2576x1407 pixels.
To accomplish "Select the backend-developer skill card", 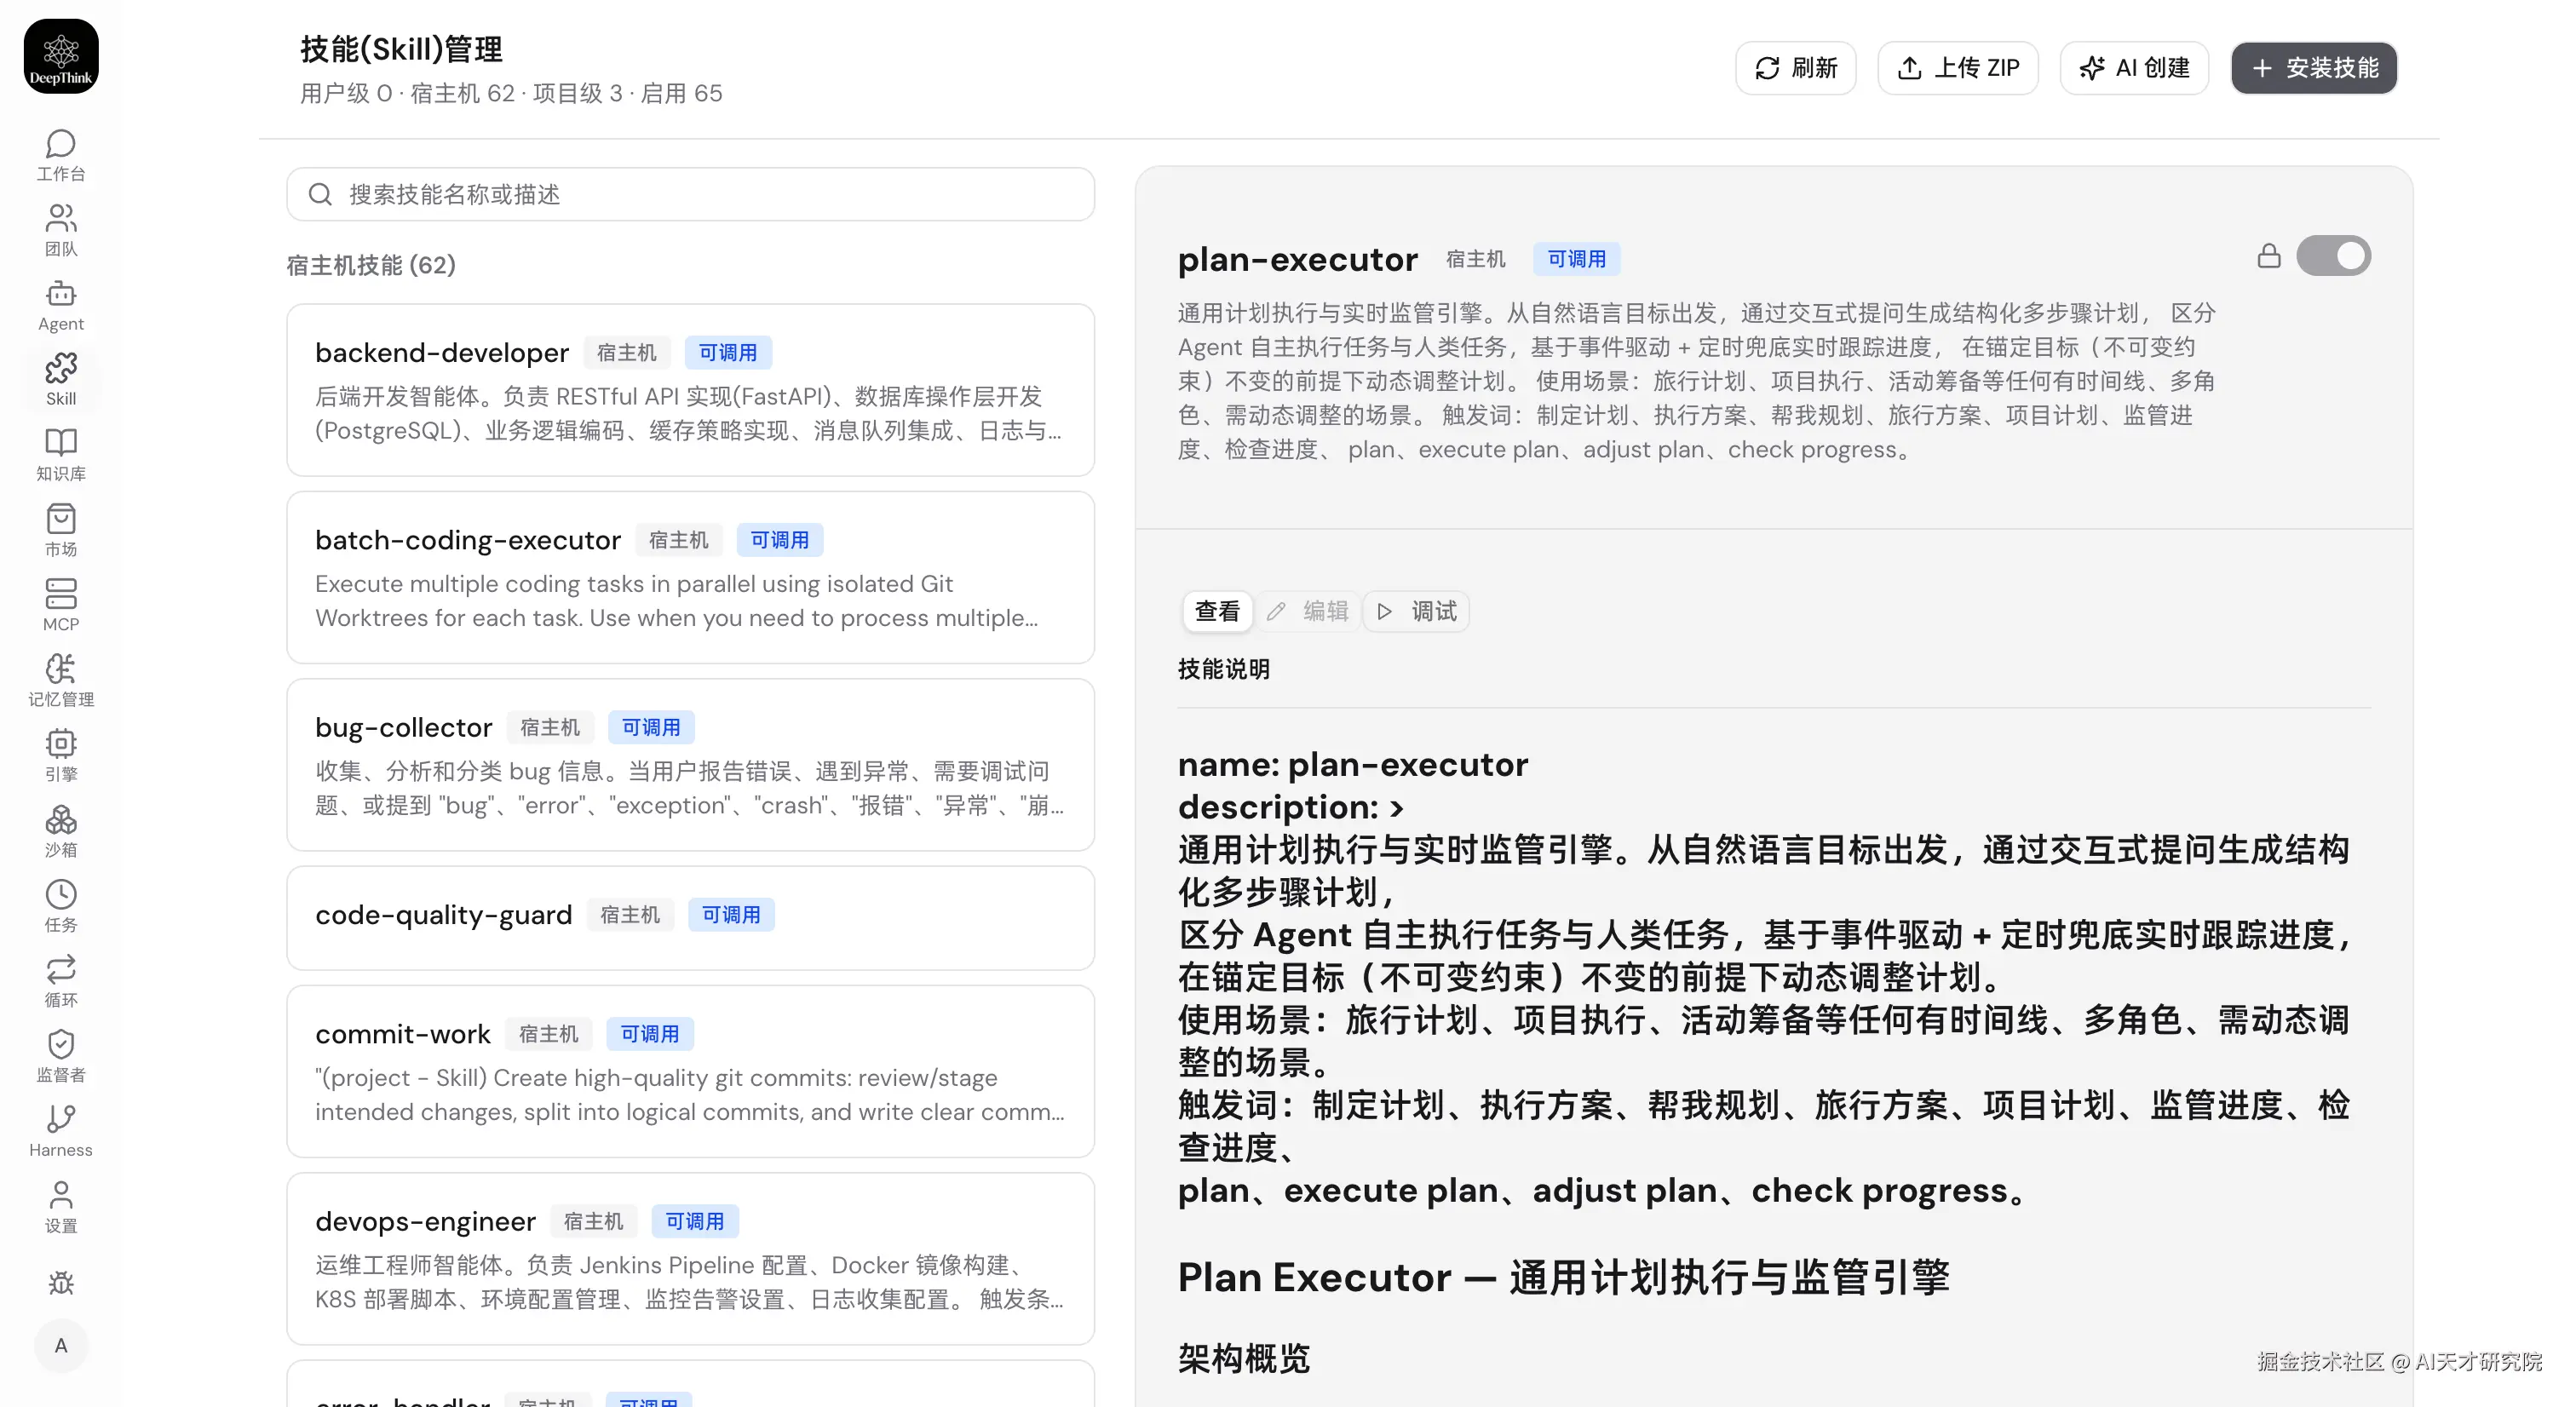I will [691, 390].
